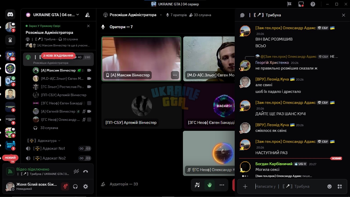Collapse the Адвокатура channel category
The image size is (350, 197).
pyautogui.click(x=44, y=141)
